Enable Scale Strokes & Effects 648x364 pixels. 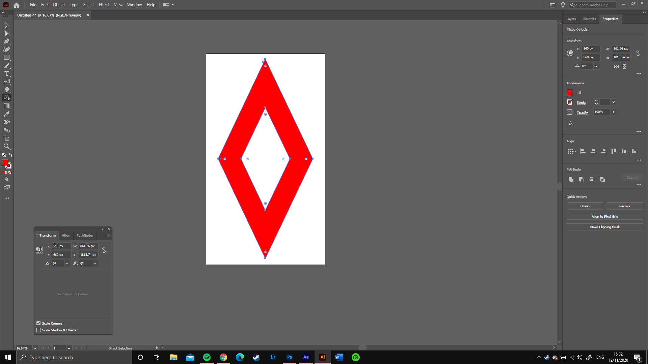coord(38,330)
